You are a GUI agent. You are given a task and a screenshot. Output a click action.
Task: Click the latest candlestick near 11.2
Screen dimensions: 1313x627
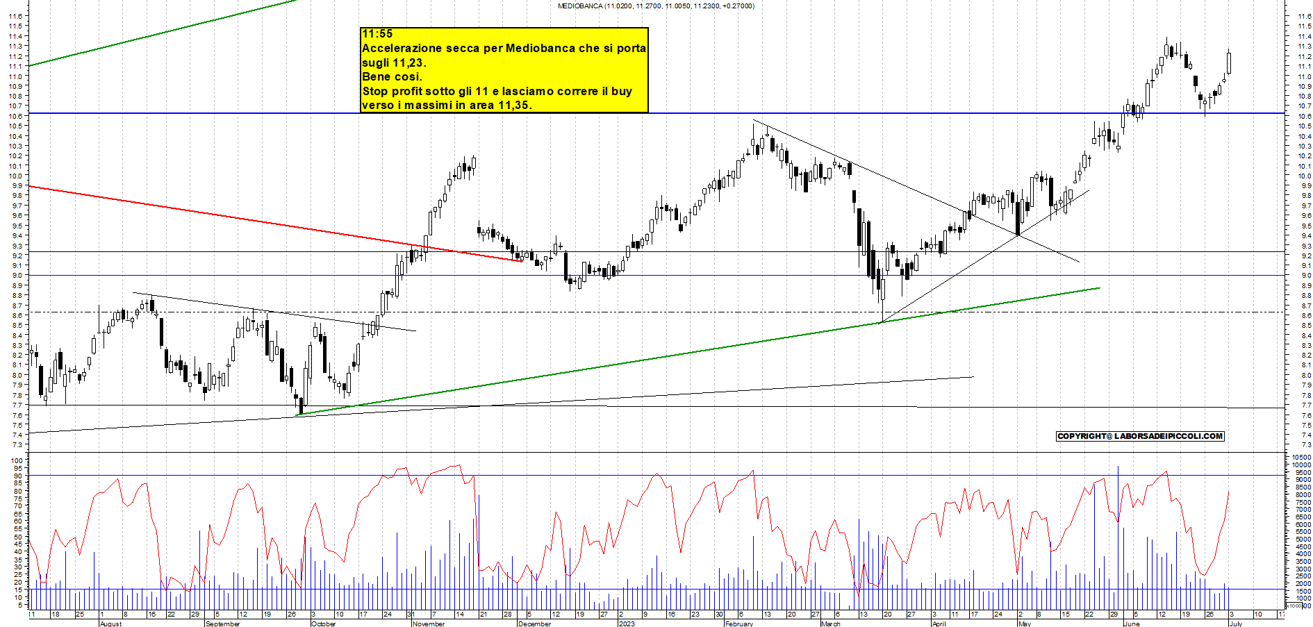click(1229, 62)
